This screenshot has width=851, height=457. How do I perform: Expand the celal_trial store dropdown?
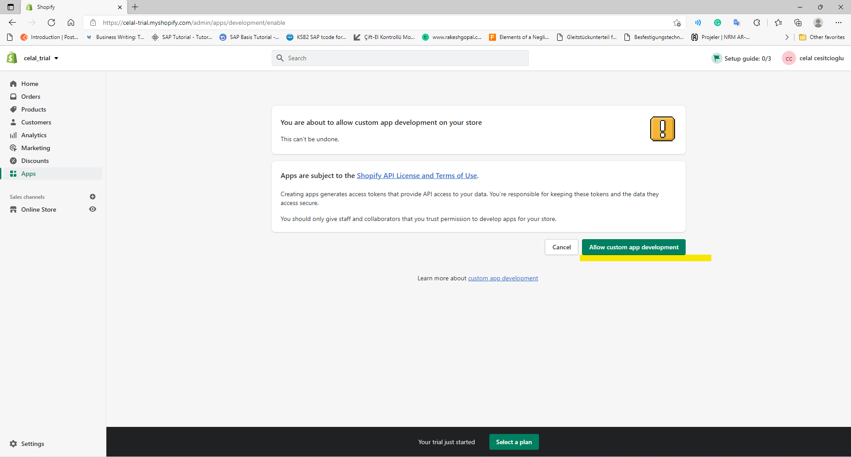point(41,58)
